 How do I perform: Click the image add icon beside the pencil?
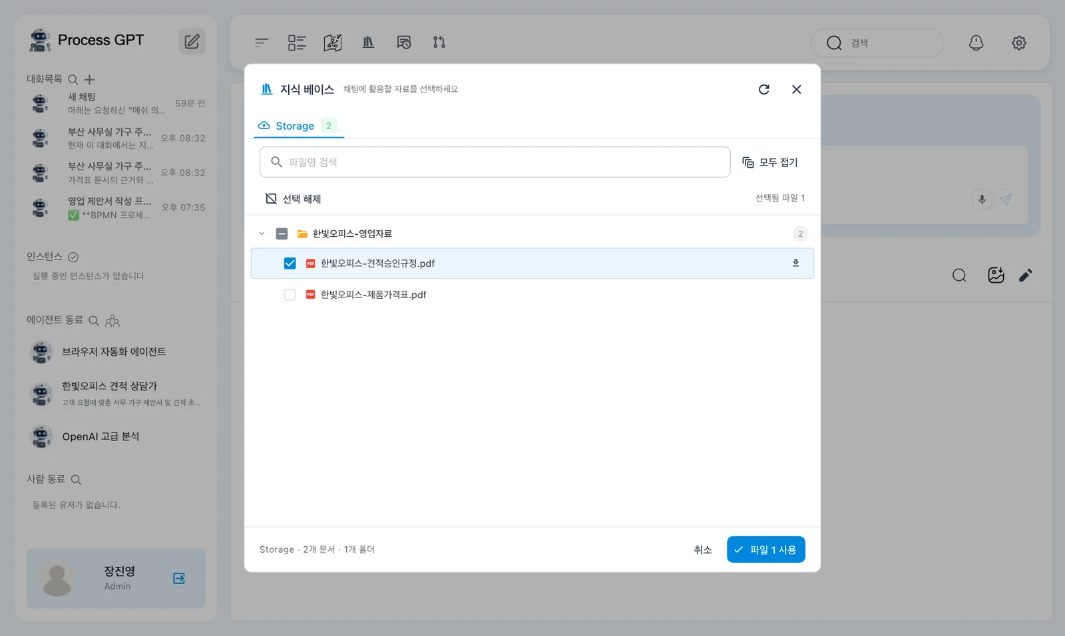click(996, 275)
